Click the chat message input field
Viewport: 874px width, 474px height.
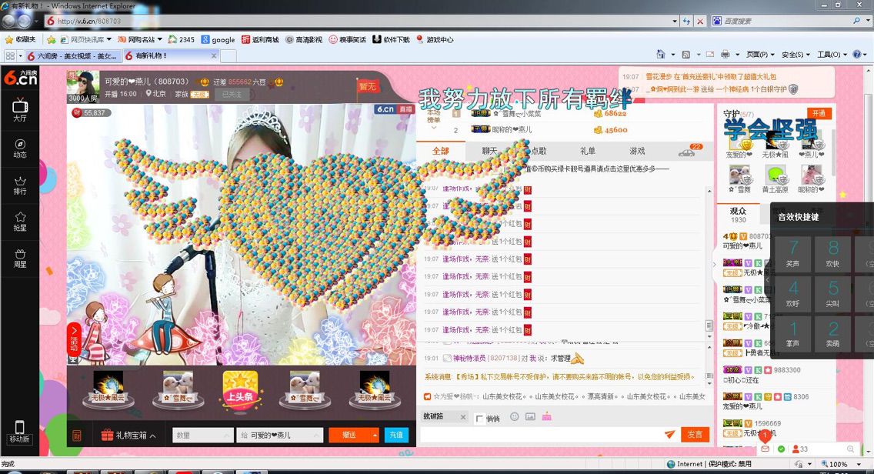[542, 435]
